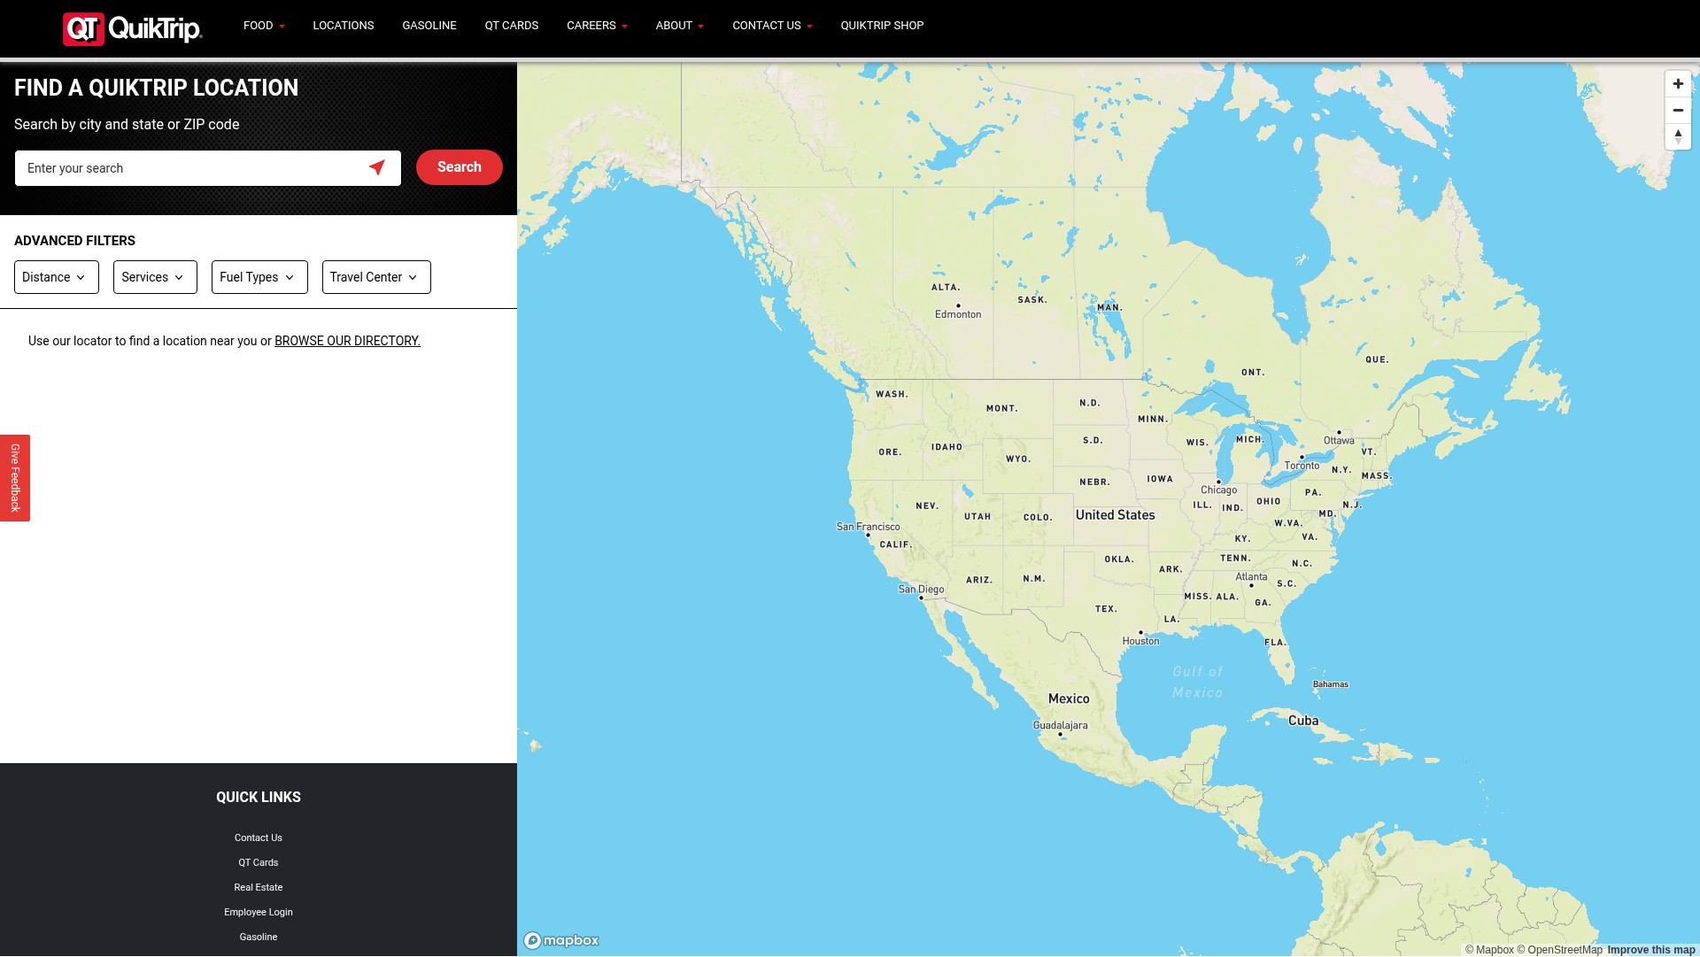
Task: Open QT Cards quick link
Action: tap(259, 862)
